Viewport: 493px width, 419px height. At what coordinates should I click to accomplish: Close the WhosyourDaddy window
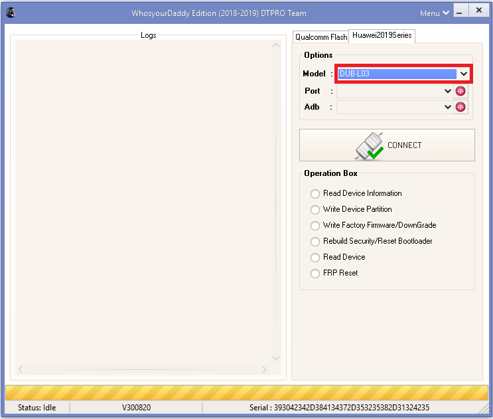479,11
